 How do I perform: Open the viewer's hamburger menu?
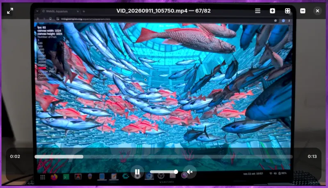click(258, 11)
